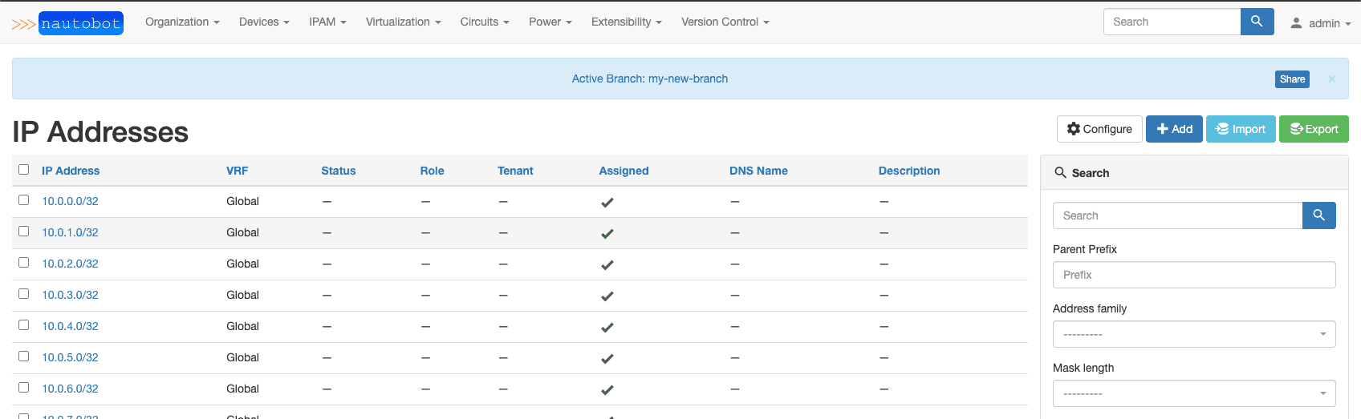The image size is (1361, 419).
Task: Sort by VRF column header
Action: 237,171
